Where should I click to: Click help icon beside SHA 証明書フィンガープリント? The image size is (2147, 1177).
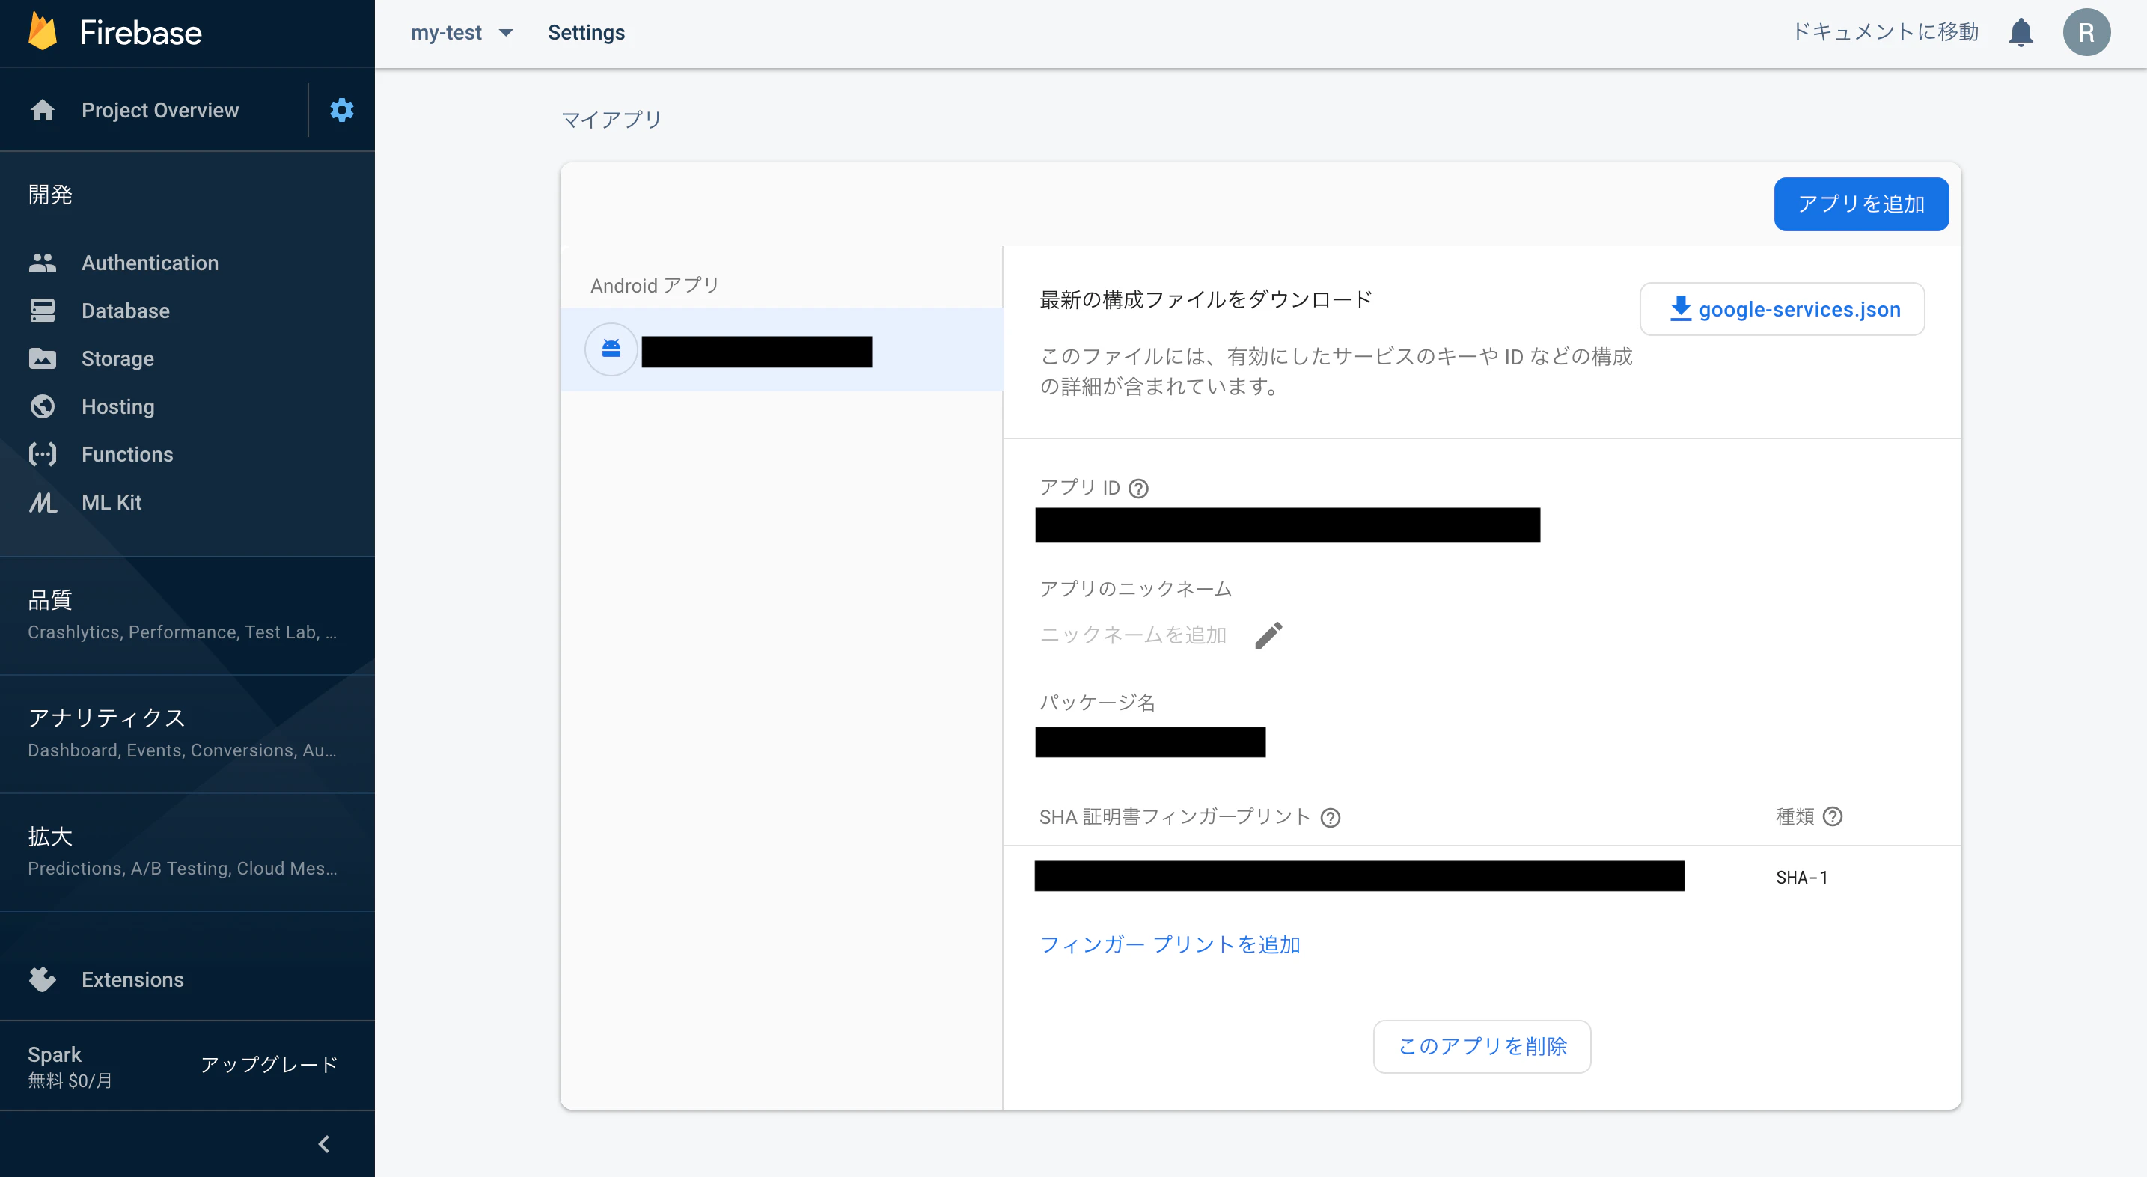1331,818
